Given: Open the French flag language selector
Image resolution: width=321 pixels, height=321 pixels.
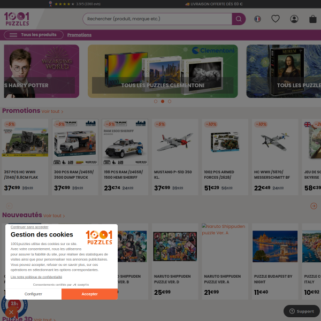Looking at the screenshot, I should coord(257,19).
